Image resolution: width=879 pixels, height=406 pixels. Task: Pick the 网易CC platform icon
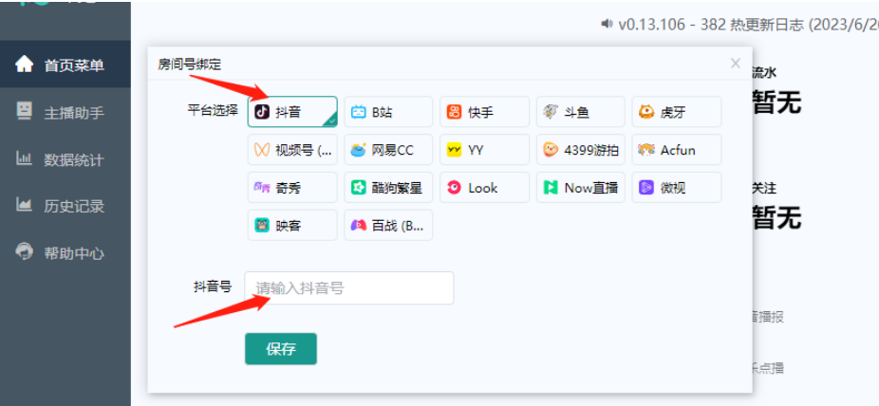coord(387,150)
